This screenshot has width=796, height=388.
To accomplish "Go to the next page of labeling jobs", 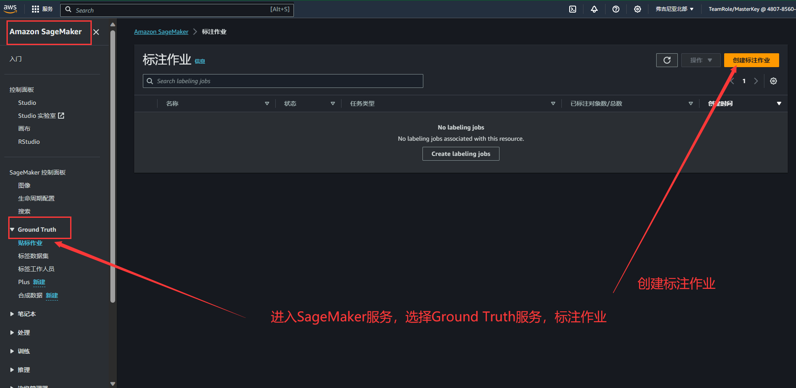I will tap(756, 81).
